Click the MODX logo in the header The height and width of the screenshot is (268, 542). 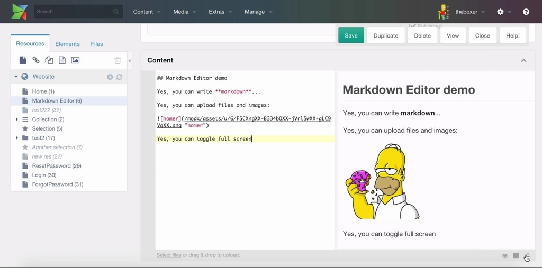tap(20, 12)
